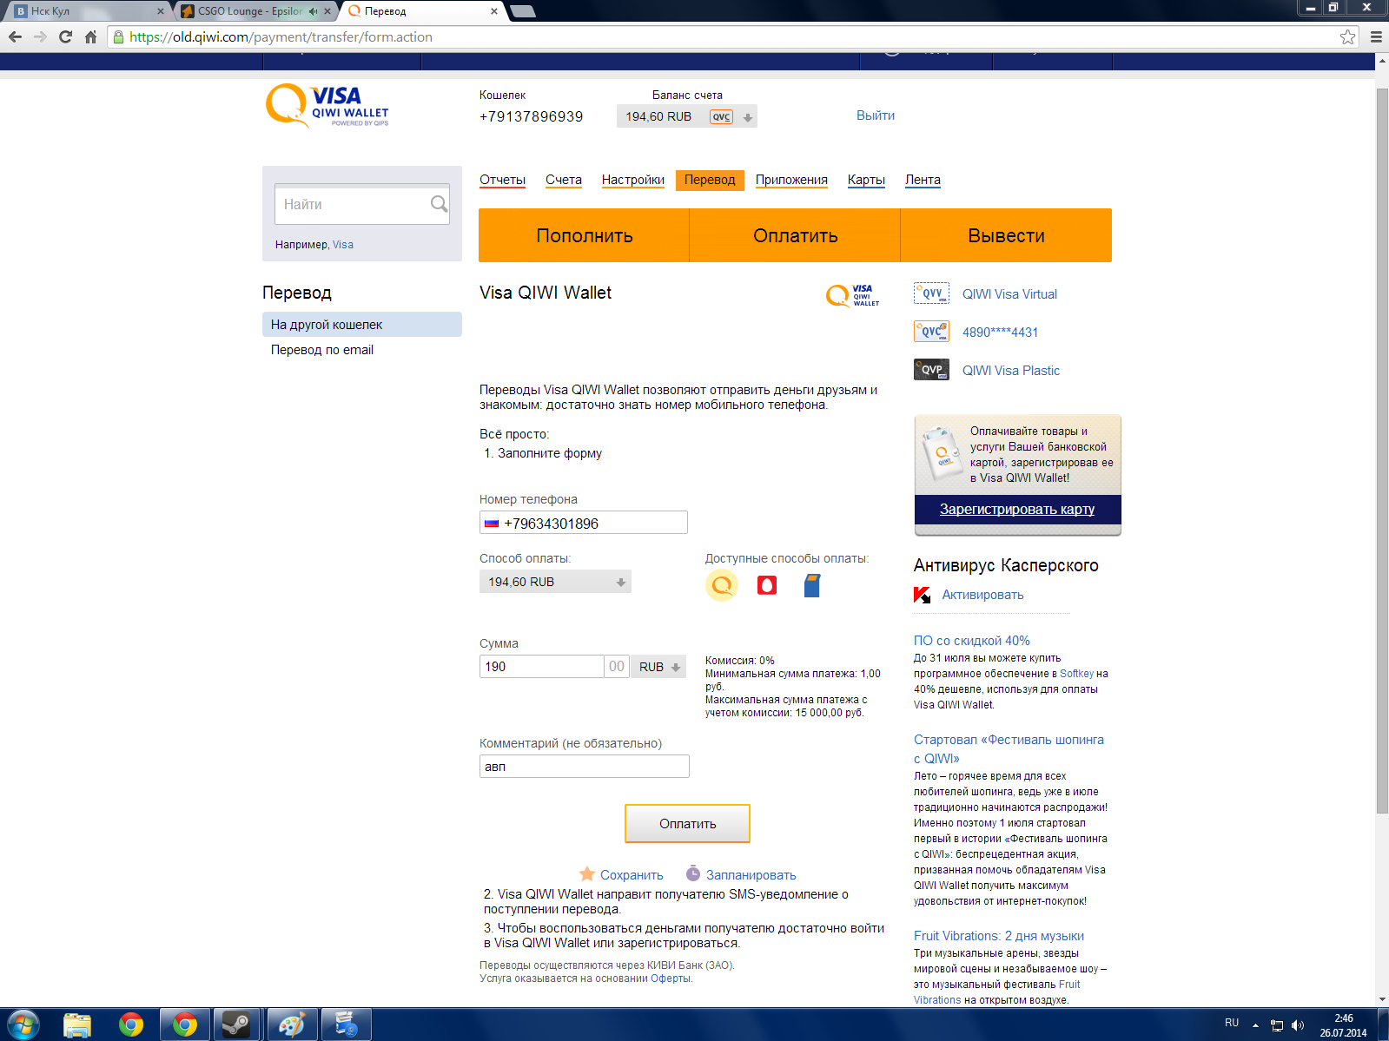1389x1041 pixels.
Task: Click the Сохранить link
Action: [x=632, y=875]
